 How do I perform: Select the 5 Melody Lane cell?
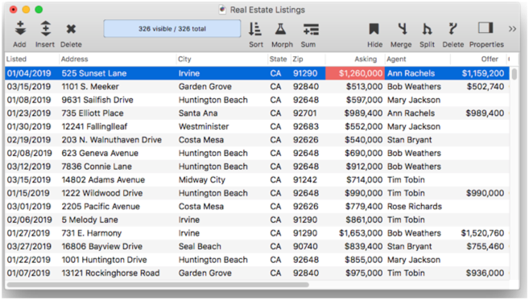89,220
